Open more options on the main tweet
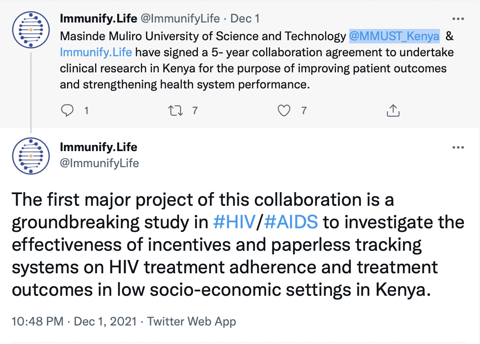480x344 pixels. click(458, 147)
